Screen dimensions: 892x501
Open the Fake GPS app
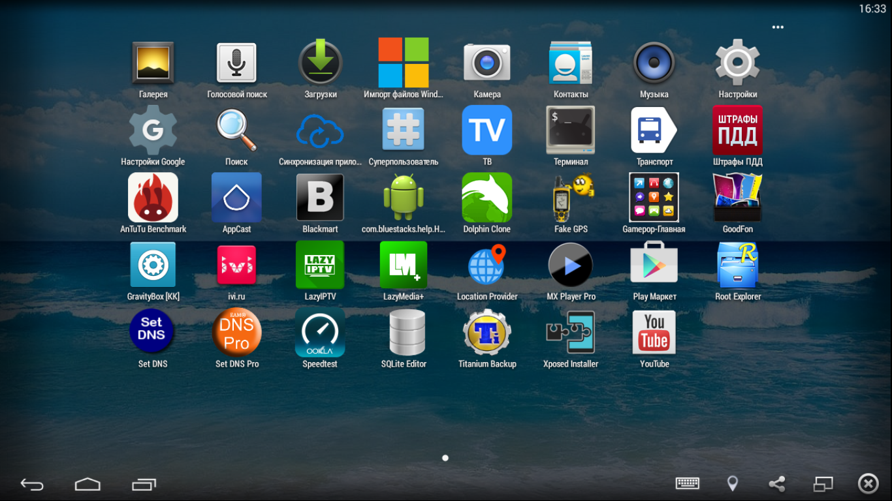pos(572,197)
